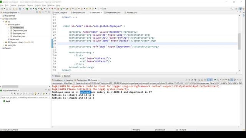Viewport: 246px width, 138px height.
Task: Click the editor vertical scrollbar thumb
Action: pos(239,41)
